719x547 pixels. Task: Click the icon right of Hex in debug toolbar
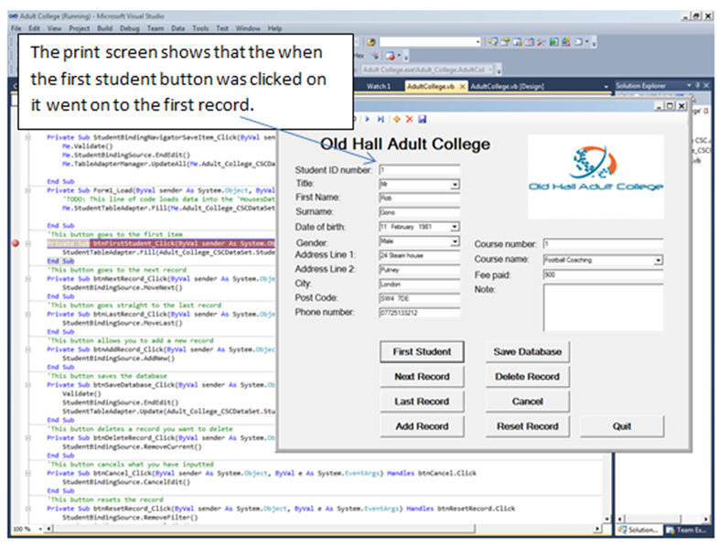coord(375,56)
